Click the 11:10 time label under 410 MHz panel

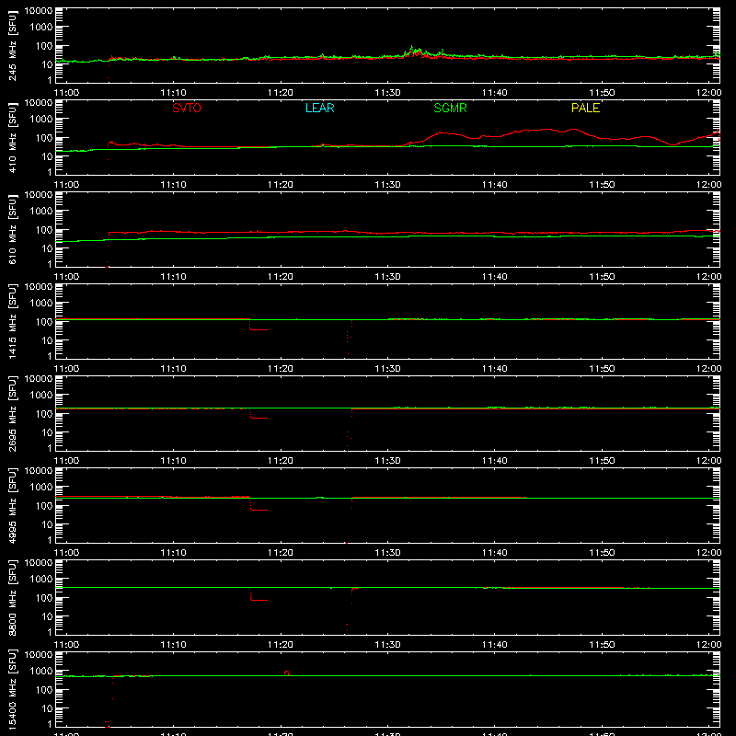click(x=173, y=185)
